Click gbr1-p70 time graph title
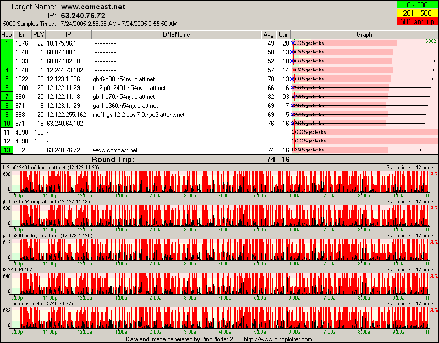439x343 pixels. click(x=46, y=202)
